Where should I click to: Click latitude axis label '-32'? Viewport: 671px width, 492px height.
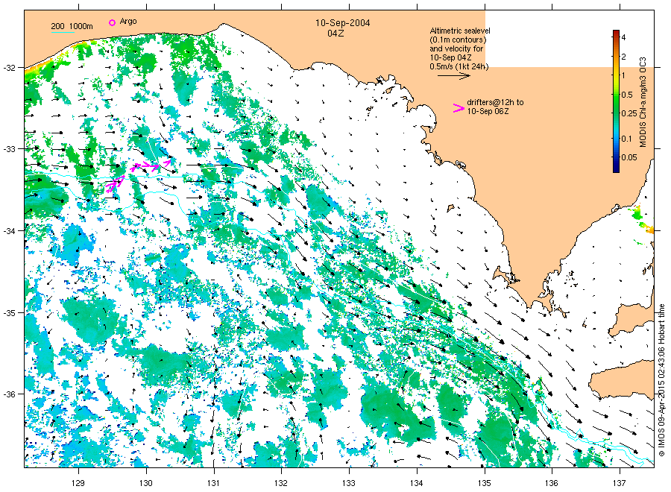10,68
